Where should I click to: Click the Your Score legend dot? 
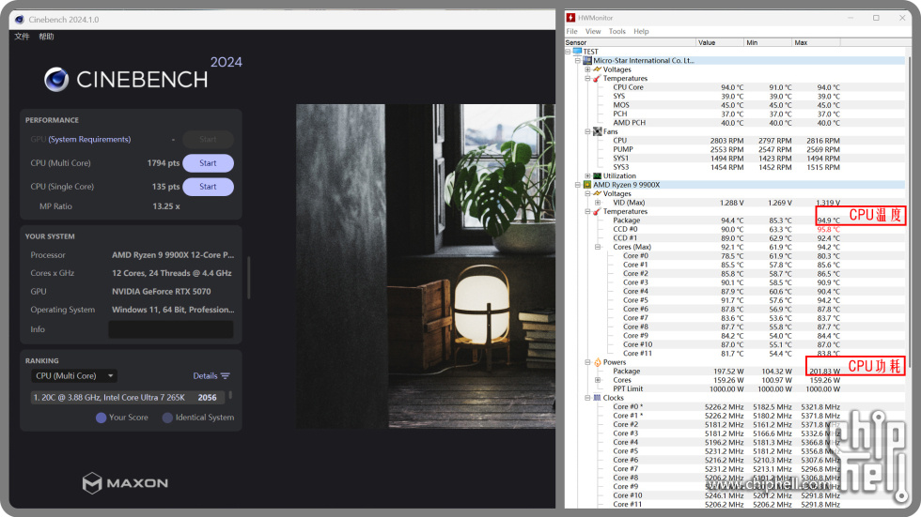(101, 418)
